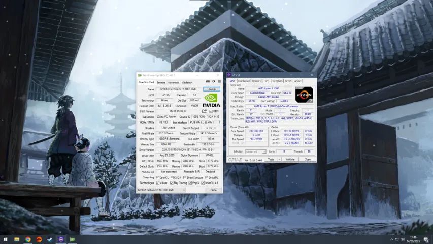Image resolution: width=433 pixels, height=244 pixels.
Task: Select CPU tab in CPU-Z
Action: [232, 81]
